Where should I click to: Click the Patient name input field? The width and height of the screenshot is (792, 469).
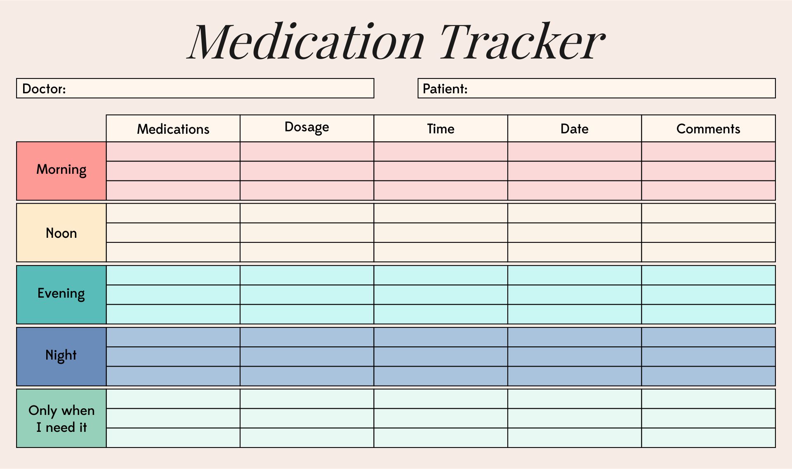pos(596,88)
